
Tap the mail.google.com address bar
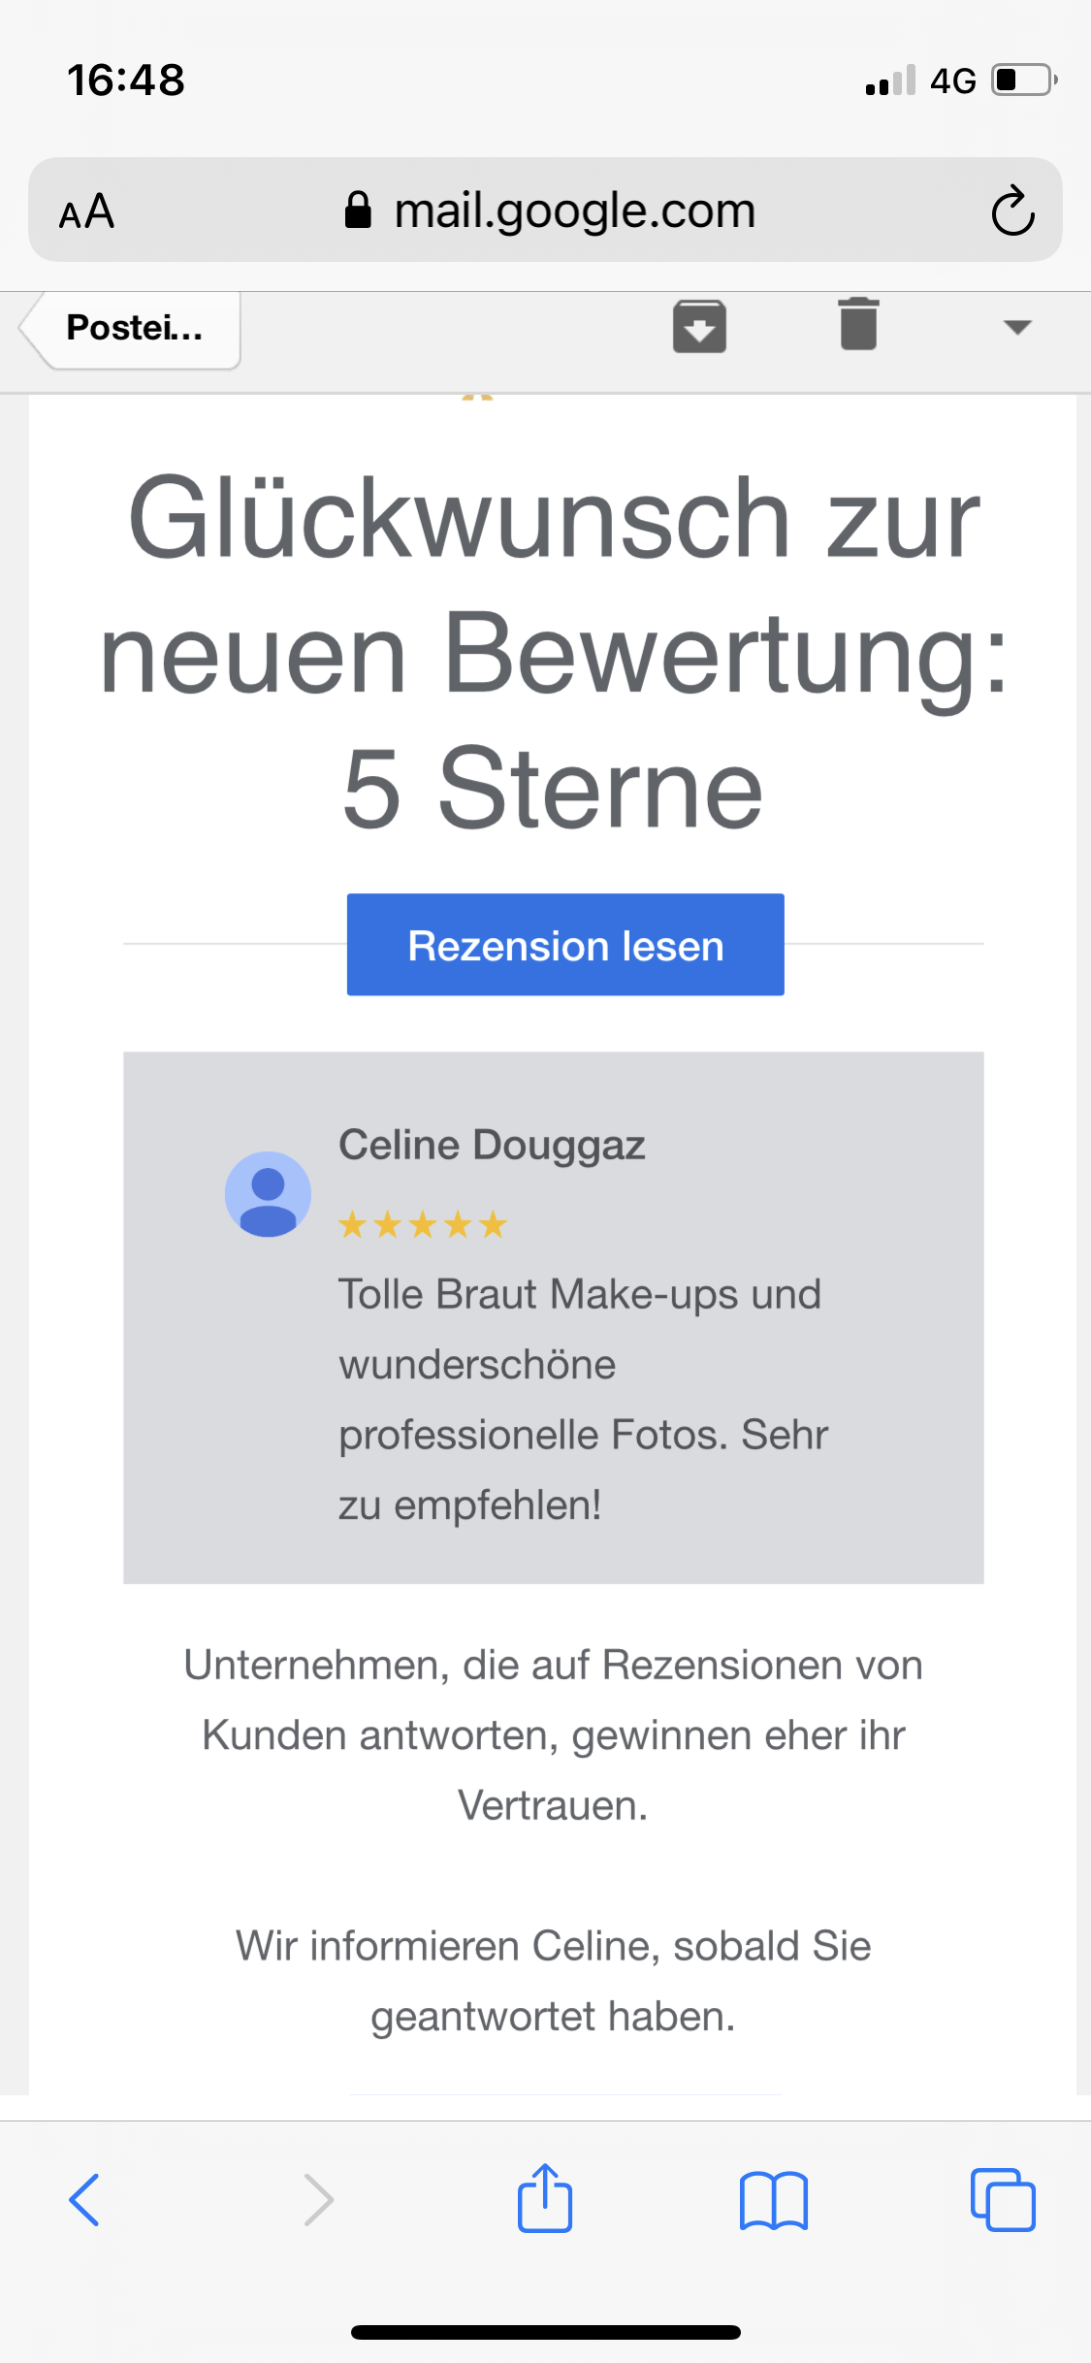574,210
